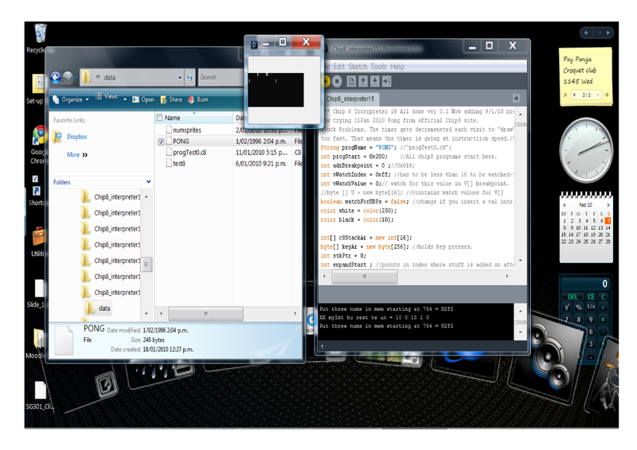637x450 pixels.
Task: Open Tools menu in Processing
Action: click(x=378, y=67)
